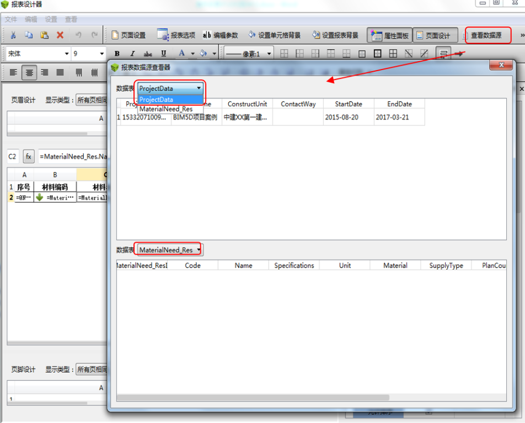Click the first vertical barcode-style icon

(79, 72)
